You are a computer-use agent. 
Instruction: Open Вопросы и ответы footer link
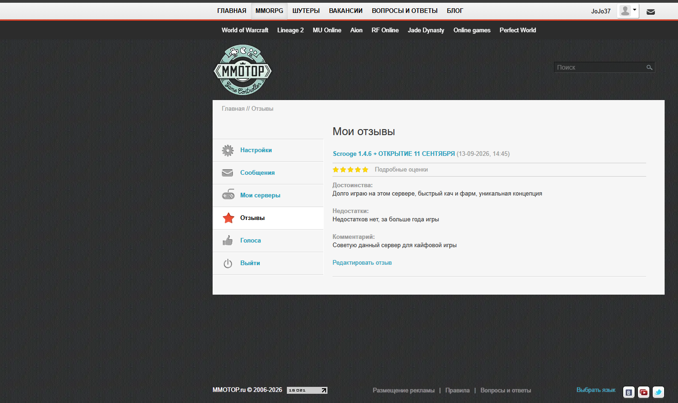[x=506, y=391]
